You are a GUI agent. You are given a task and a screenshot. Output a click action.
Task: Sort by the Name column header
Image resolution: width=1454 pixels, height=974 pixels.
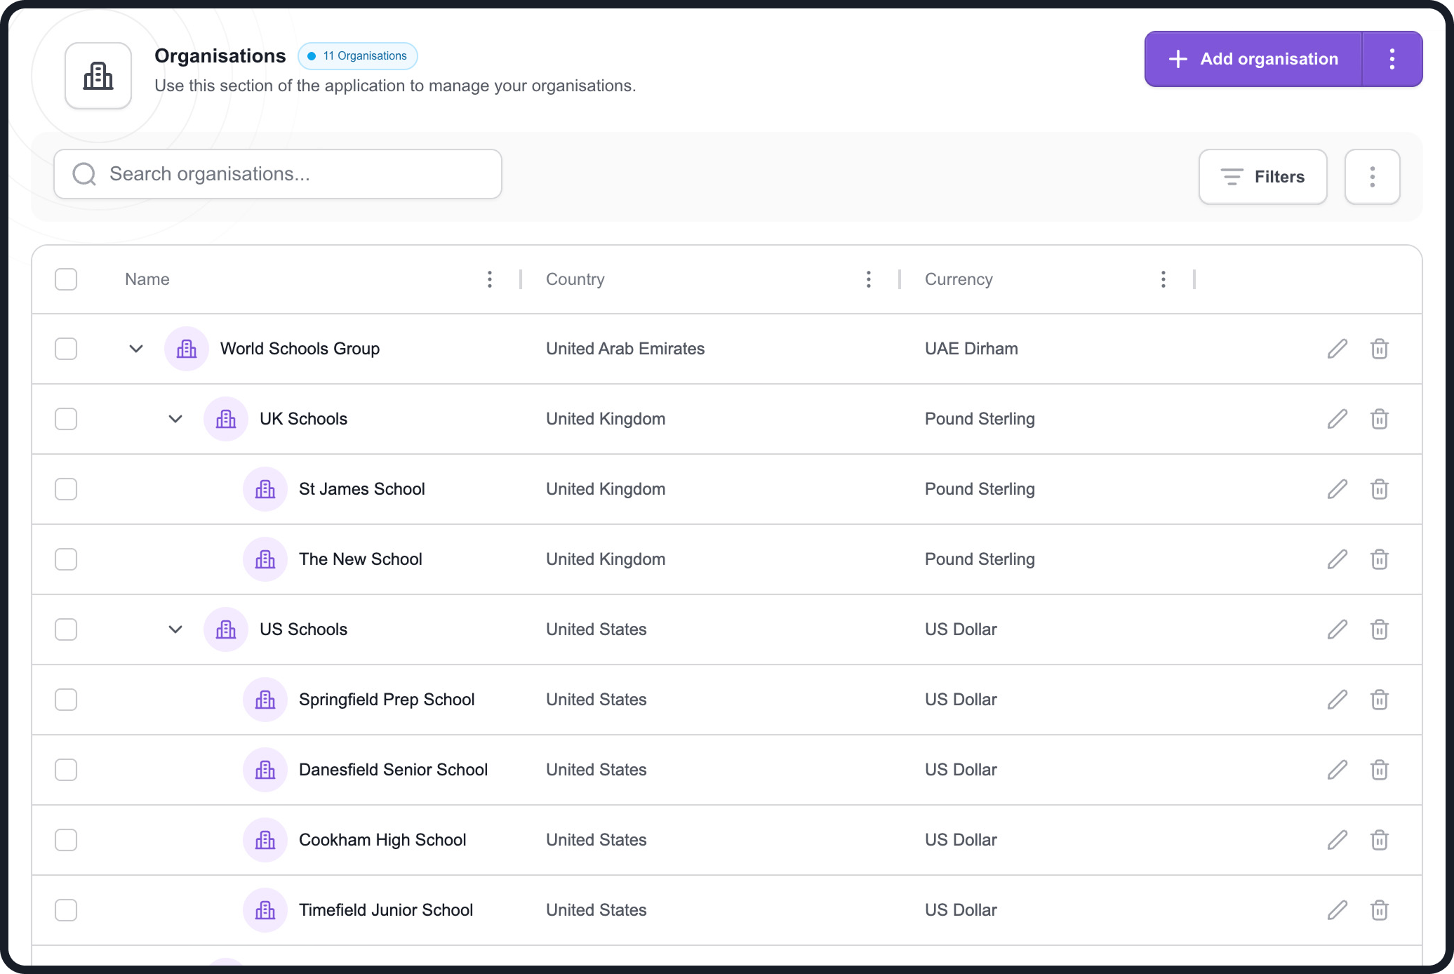(x=147, y=279)
